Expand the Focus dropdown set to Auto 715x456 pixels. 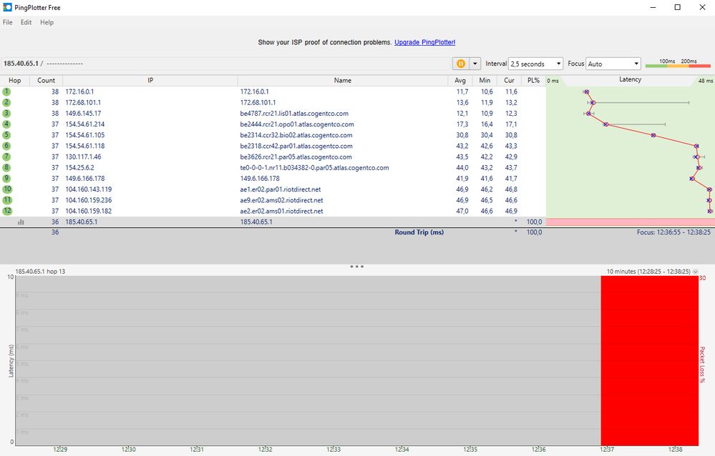[x=613, y=64]
